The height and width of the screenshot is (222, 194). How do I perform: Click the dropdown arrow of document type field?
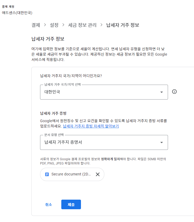click(x=162, y=142)
